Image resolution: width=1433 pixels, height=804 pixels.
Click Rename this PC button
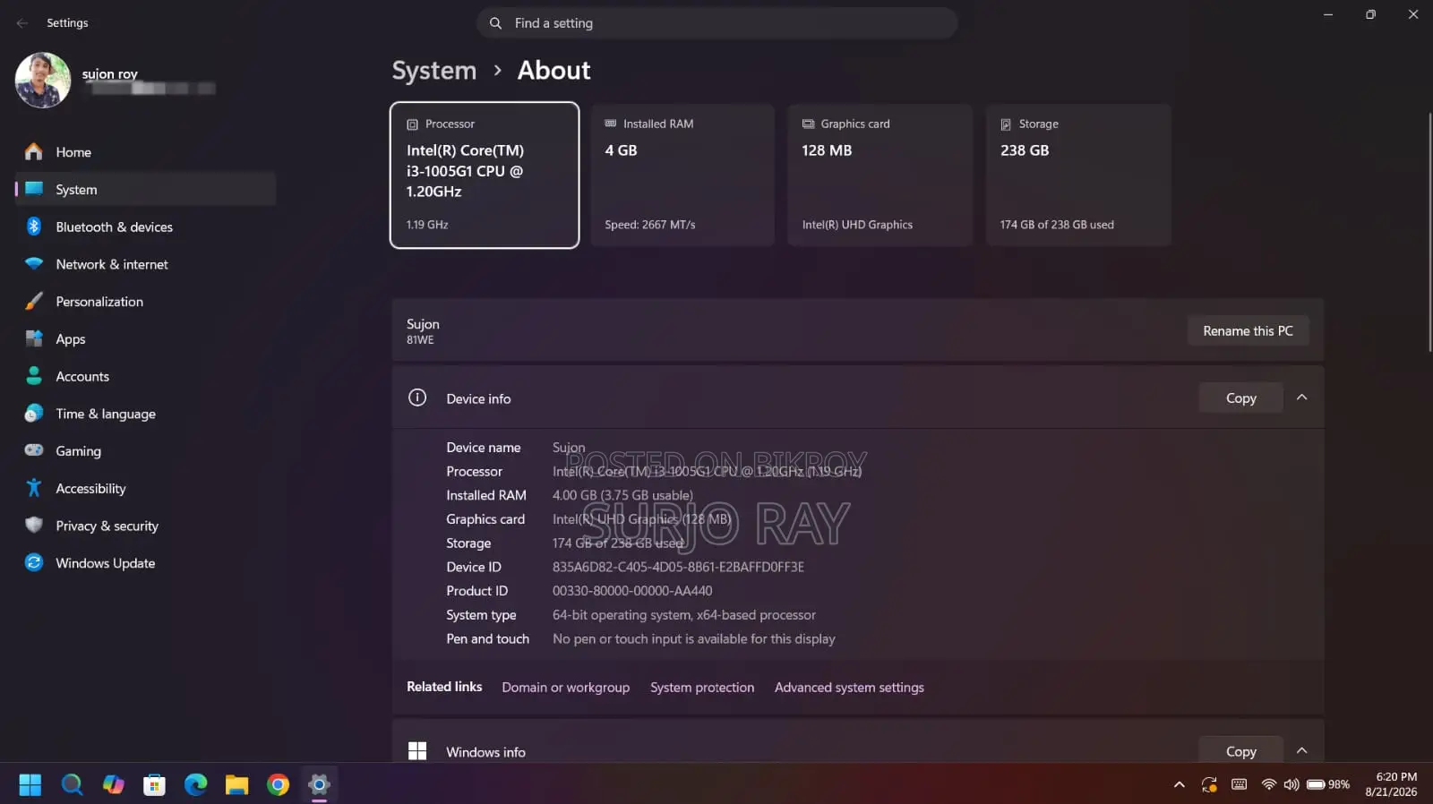tap(1248, 330)
